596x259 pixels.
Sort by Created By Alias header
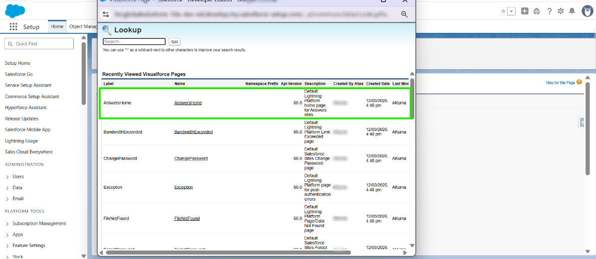coord(348,83)
